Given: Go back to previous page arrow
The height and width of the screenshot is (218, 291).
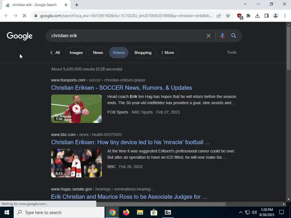Looking at the screenshot, I should tap(6, 16).
